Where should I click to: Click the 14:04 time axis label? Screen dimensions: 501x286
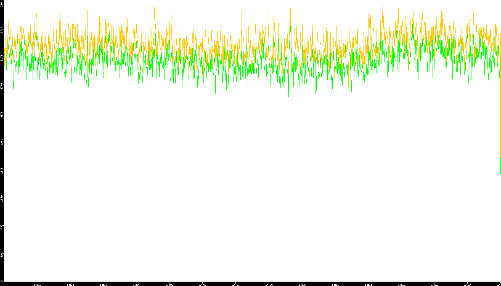(136, 284)
